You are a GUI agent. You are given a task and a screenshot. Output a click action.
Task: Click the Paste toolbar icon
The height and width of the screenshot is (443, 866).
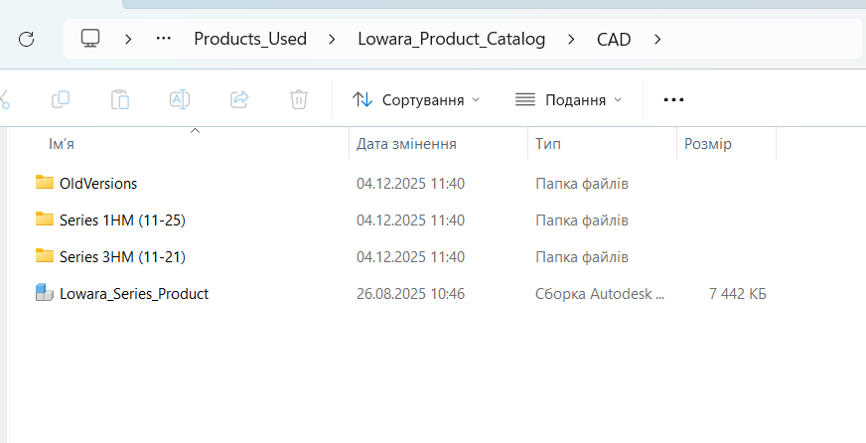[x=120, y=99]
